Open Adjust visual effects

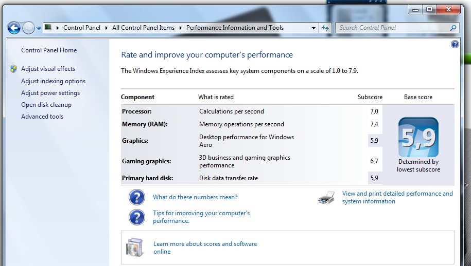48,69
